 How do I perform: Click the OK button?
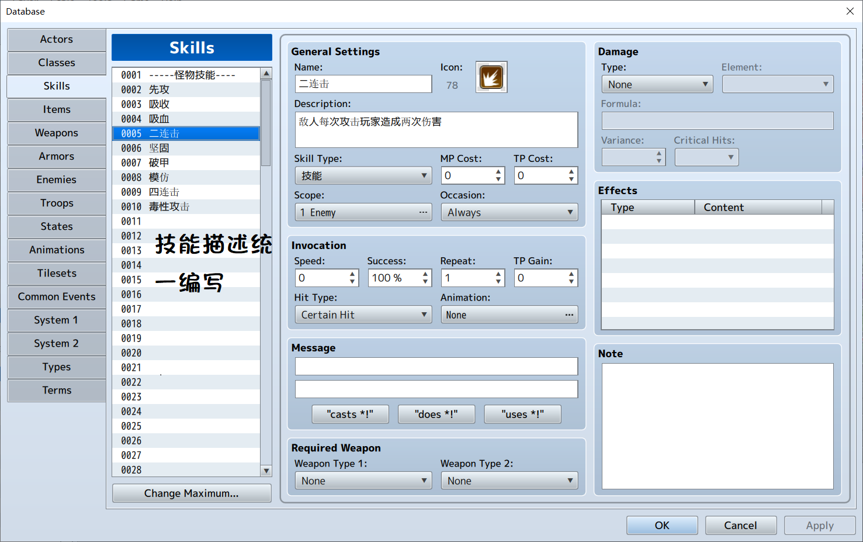pos(662,525)
